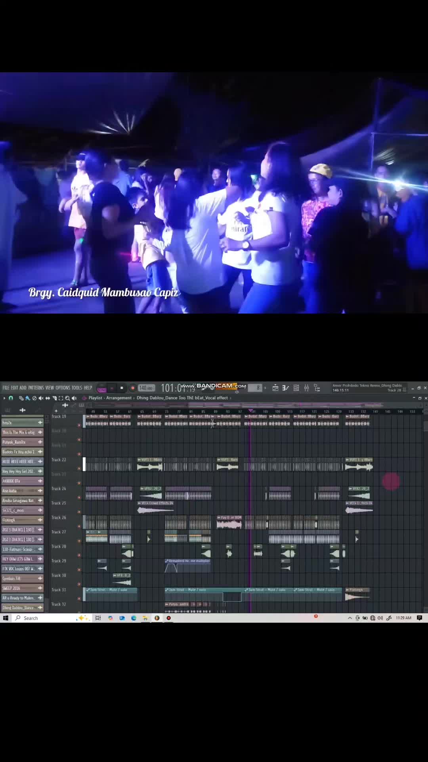Select AKKKKK EFx clip in picker

coord(22,481)
